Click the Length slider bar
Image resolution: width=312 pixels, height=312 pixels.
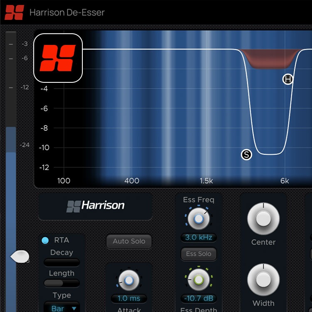click(62, 283)
